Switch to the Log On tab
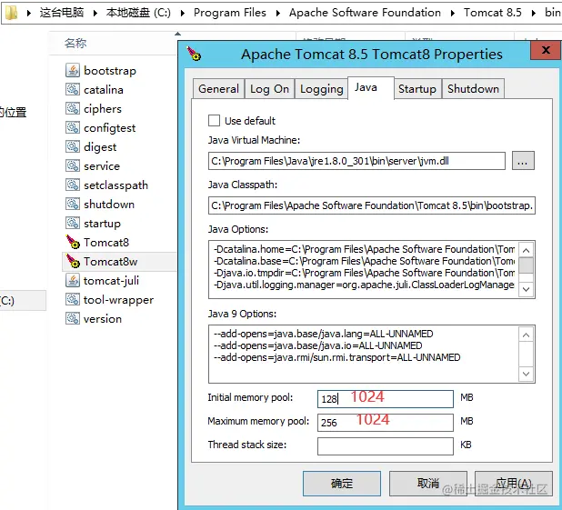The image size is (562, 510). tap(269, 88)
